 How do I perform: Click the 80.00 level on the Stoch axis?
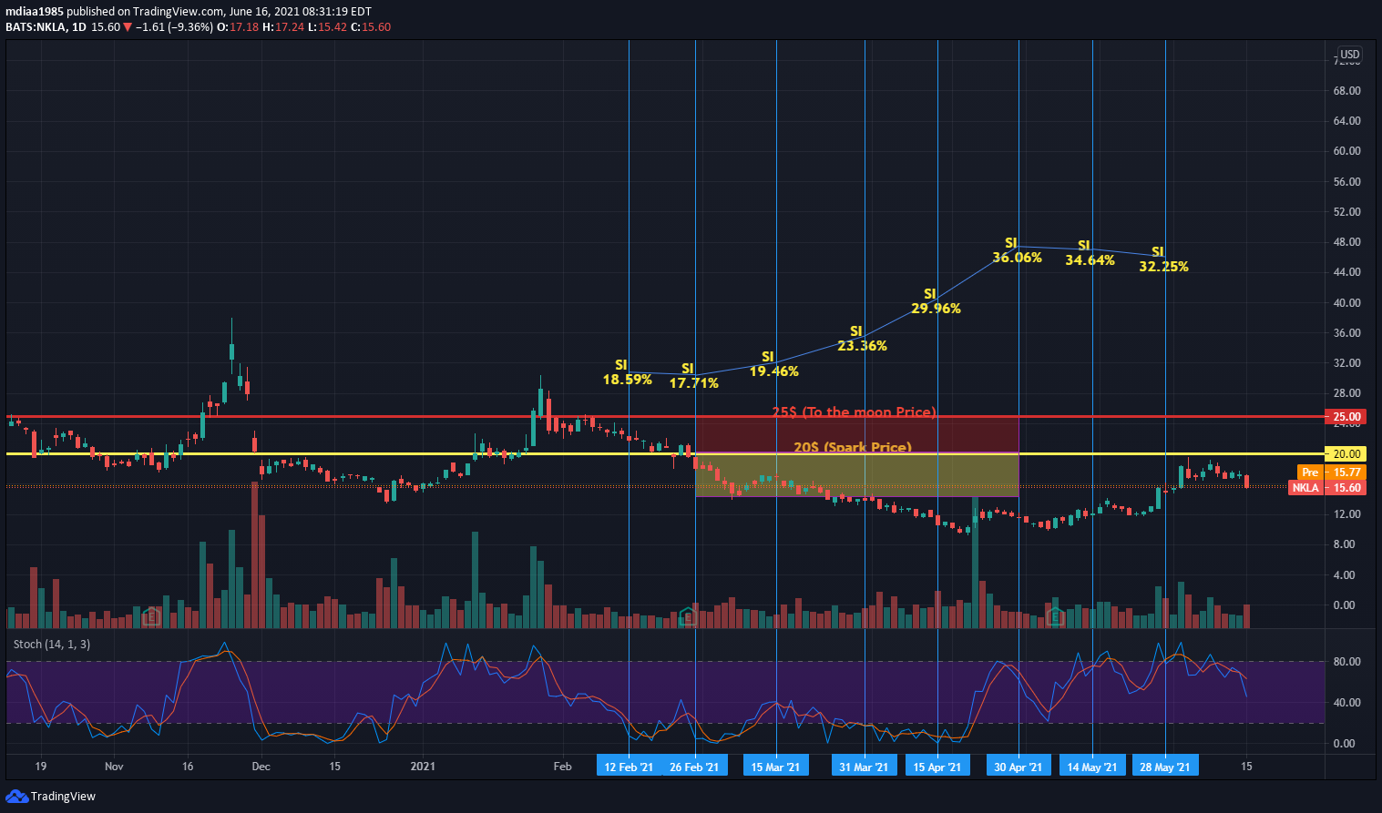[1346, 662]
